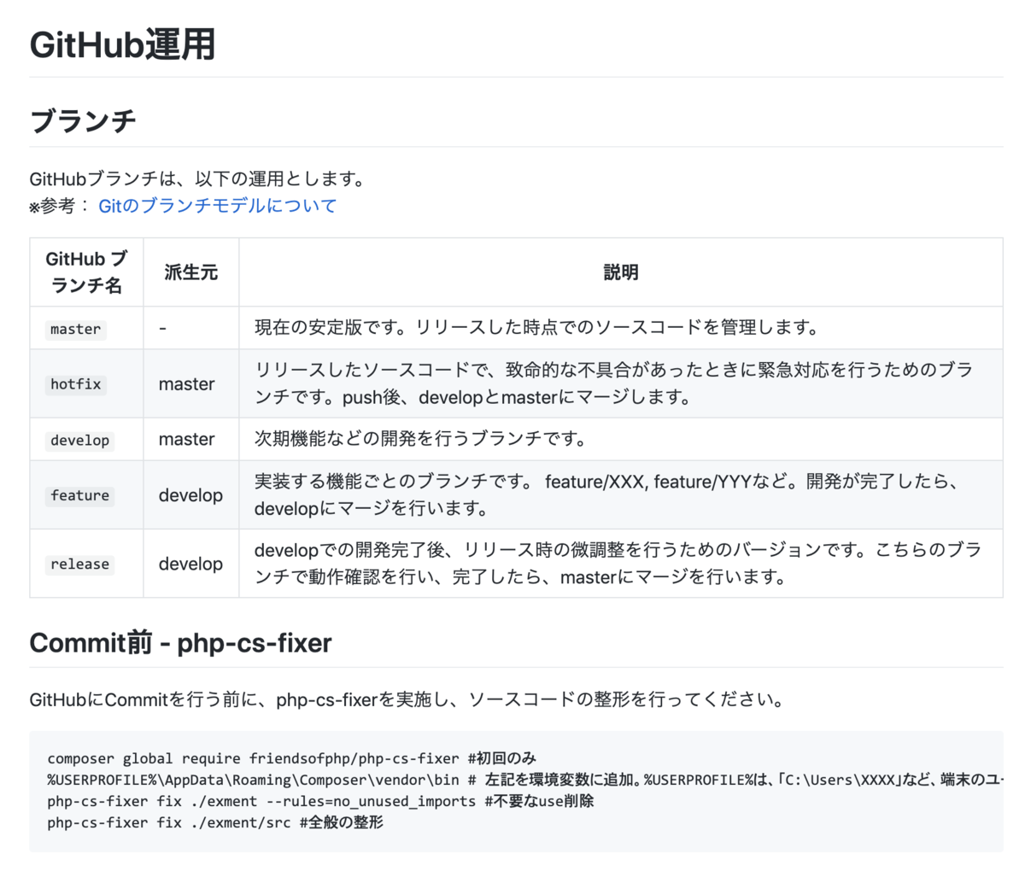Click the GitHub ブランチ名 column header
This screenshot has height=877, width=1025.
click(86, 272)
